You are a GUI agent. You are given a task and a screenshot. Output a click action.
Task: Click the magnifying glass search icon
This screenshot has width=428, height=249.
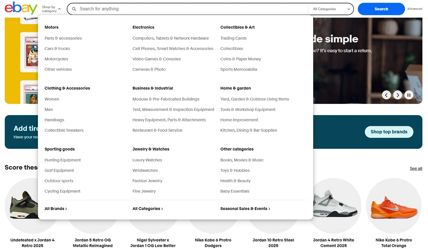(74, 9)
